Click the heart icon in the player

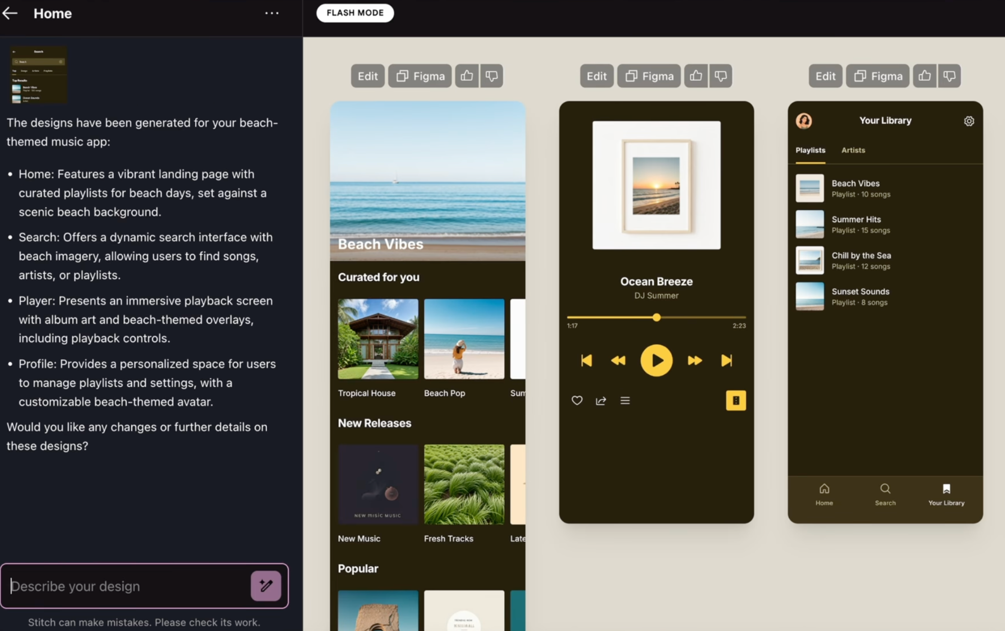click(577, 400)
